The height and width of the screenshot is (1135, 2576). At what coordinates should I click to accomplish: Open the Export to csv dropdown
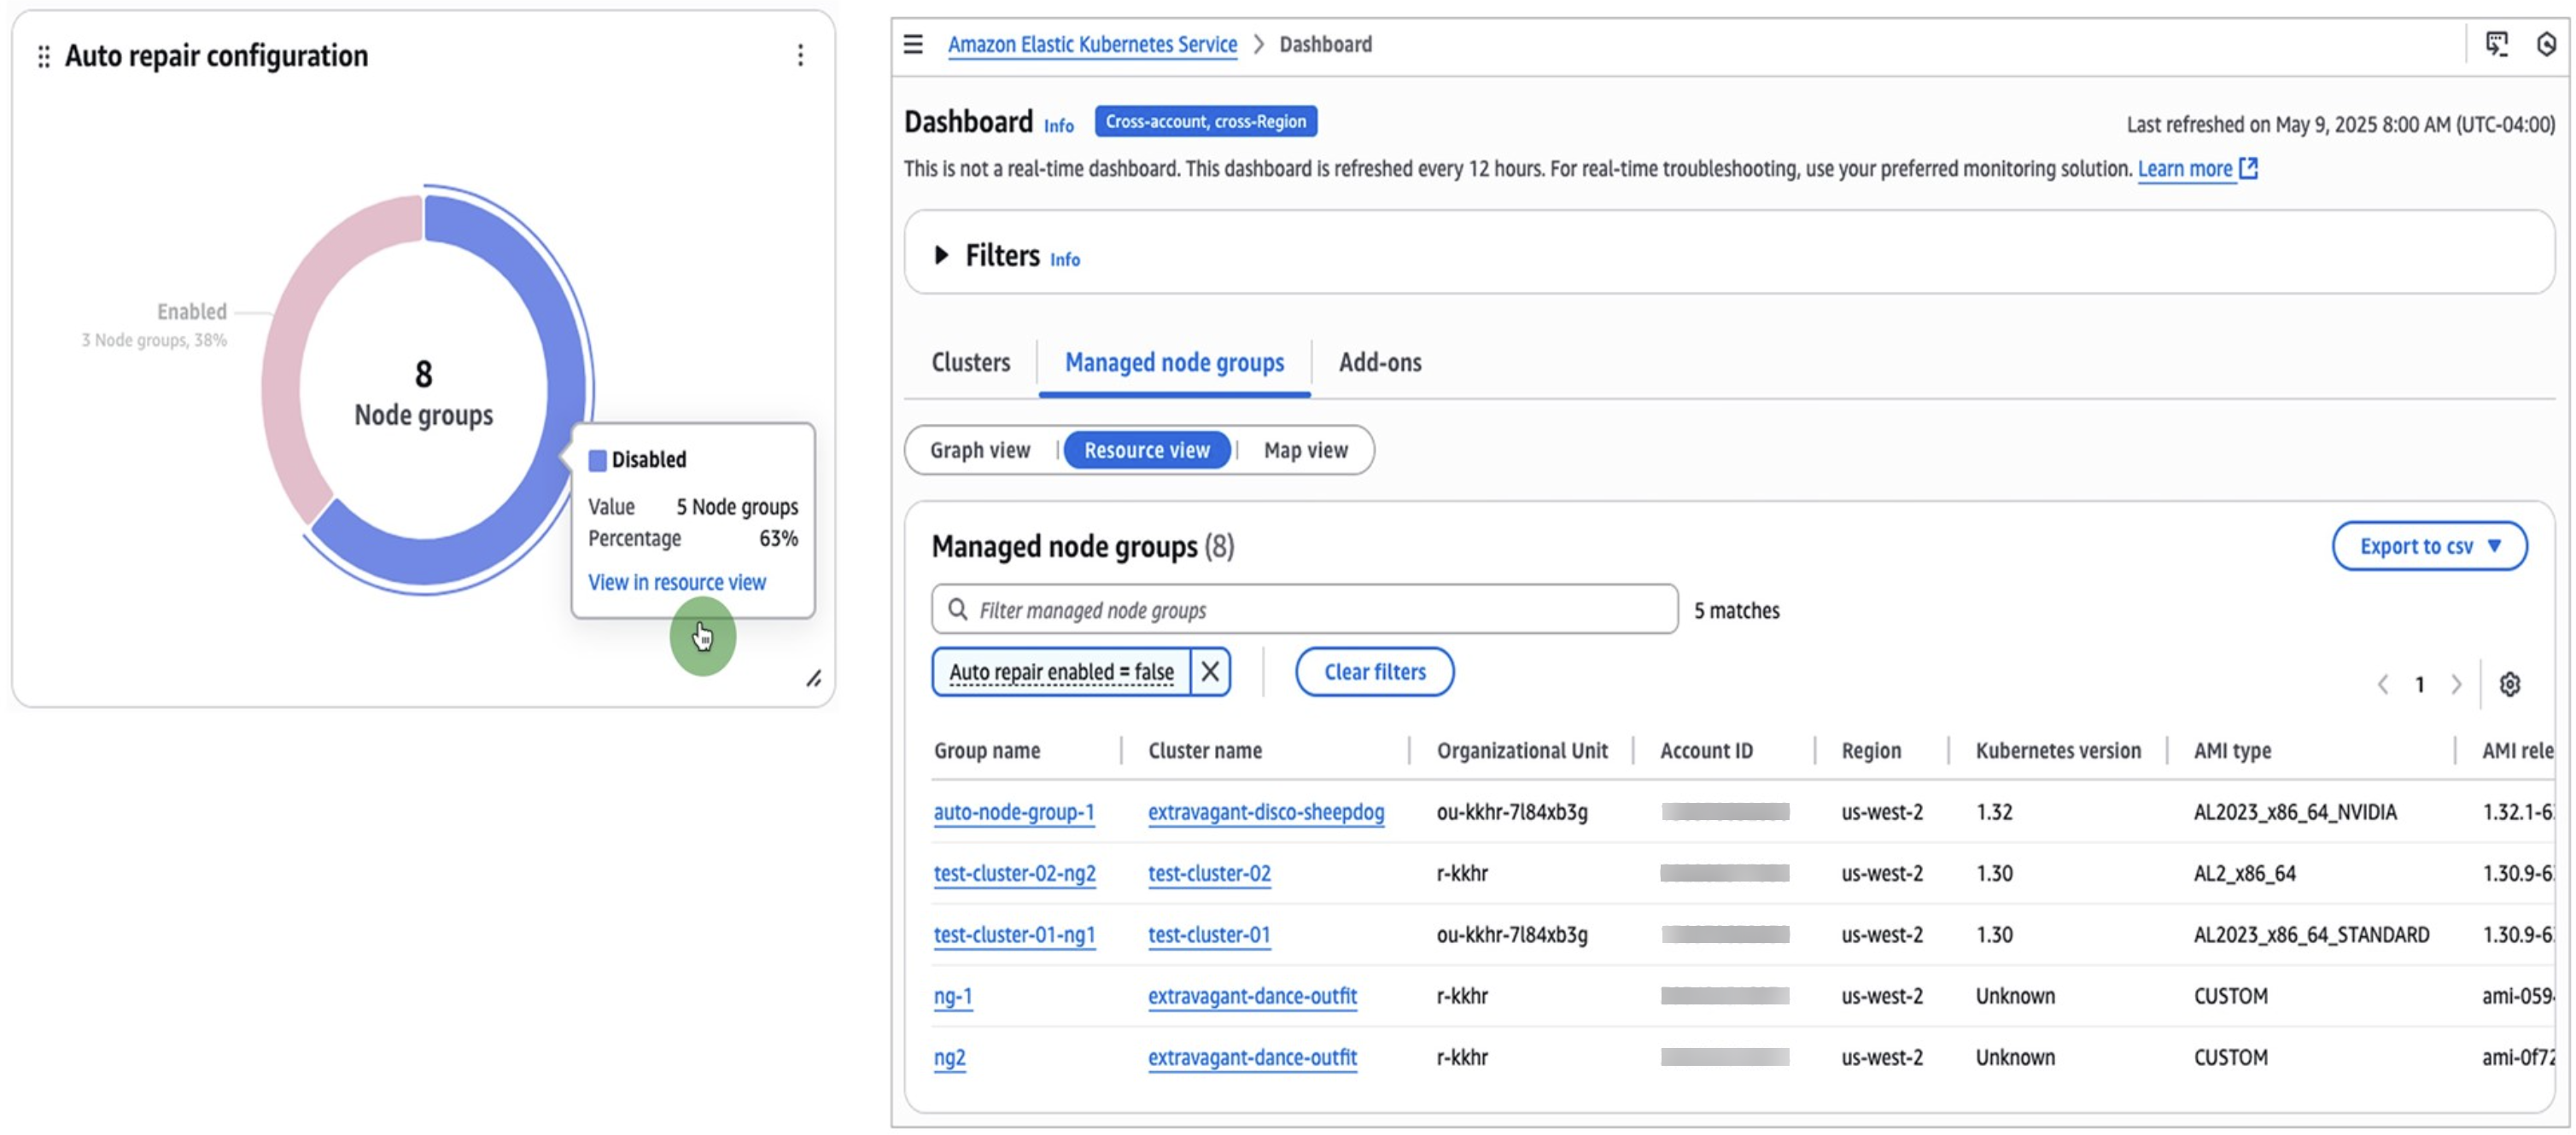[x=2430, y=545]
